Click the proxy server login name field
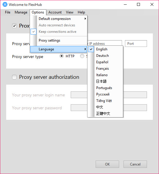The height and width of the screenshot is (174, 159). tap(109, 95)
